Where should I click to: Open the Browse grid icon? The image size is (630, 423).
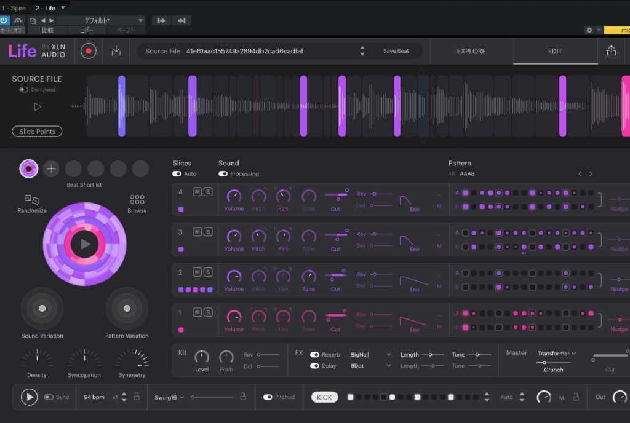pos(137,200)
